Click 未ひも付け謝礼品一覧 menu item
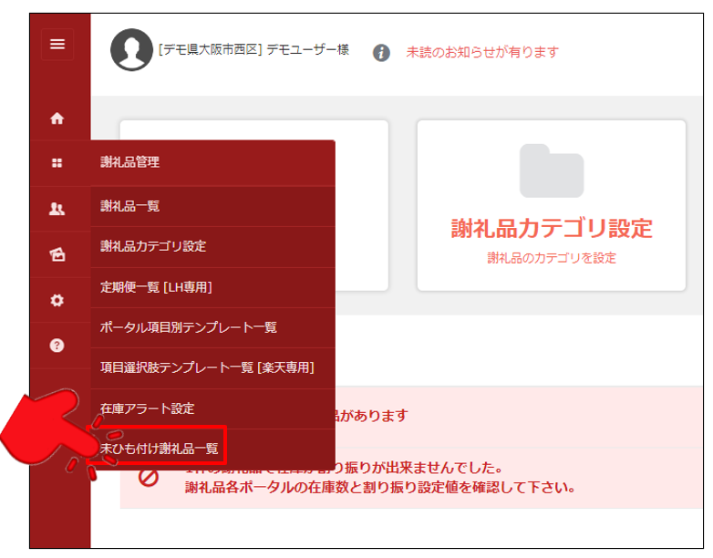 point(160,448)
